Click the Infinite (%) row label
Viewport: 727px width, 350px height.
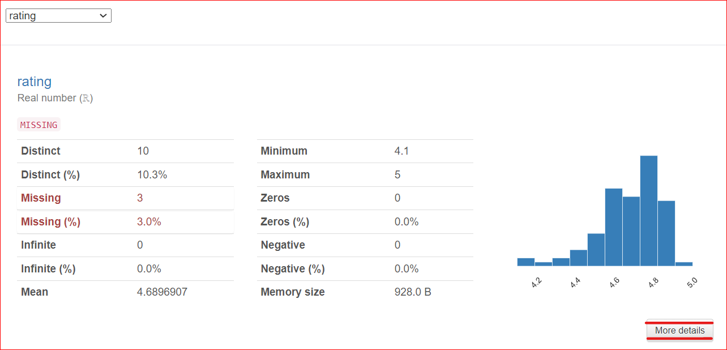(48, 269)
